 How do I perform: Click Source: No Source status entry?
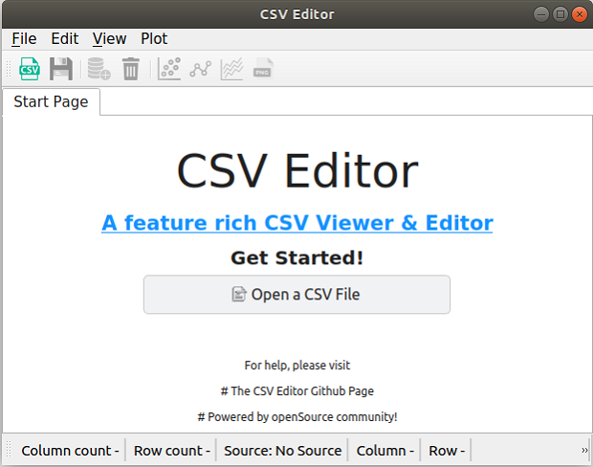pyautogui.click(x=282, y=451)
